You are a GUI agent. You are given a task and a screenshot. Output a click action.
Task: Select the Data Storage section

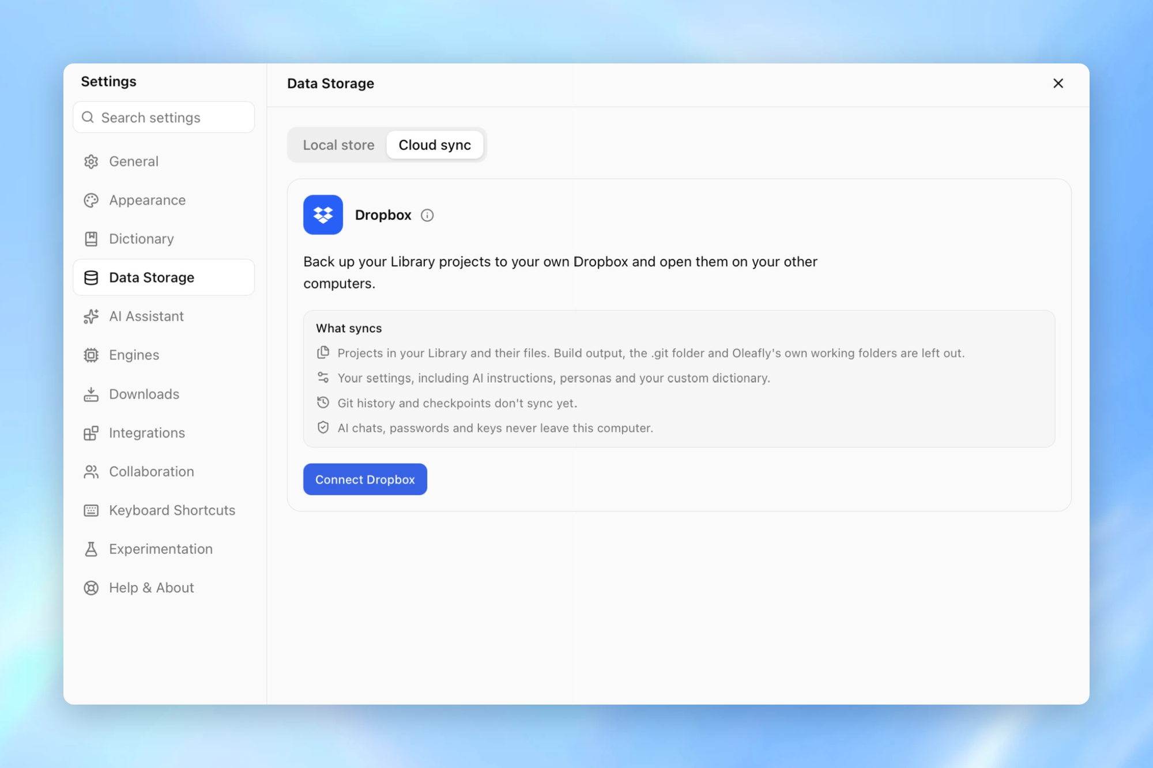tap(164, 277)
